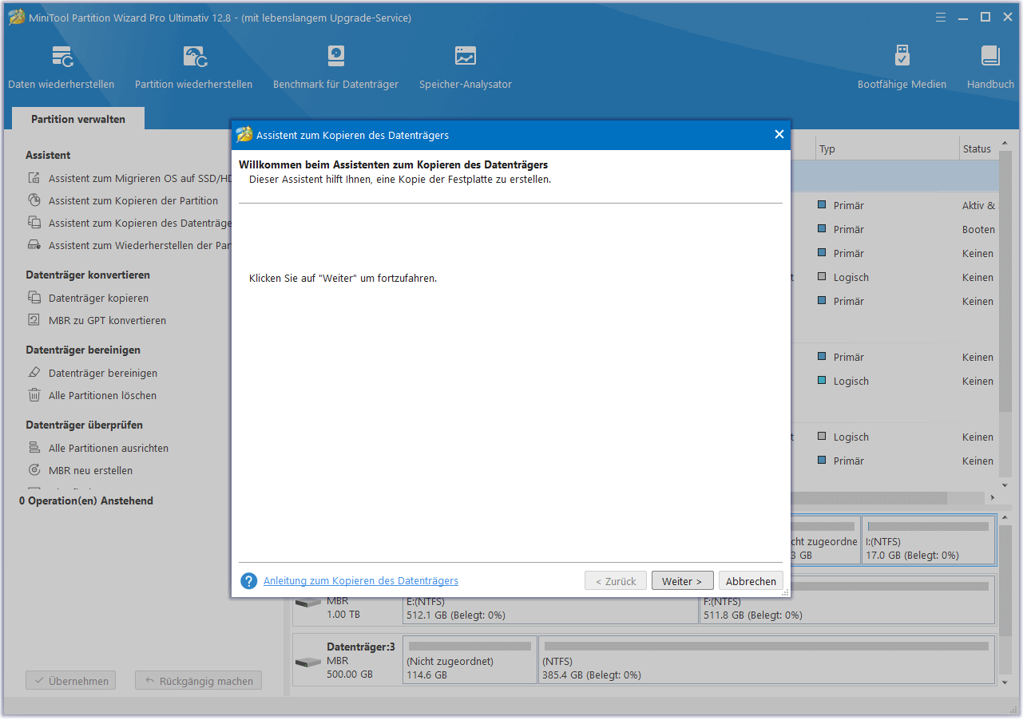The width and height of the screenshot is (1023, 720).
Task: Close the disk copy wizard dialog
Action: tap(779, 134)
